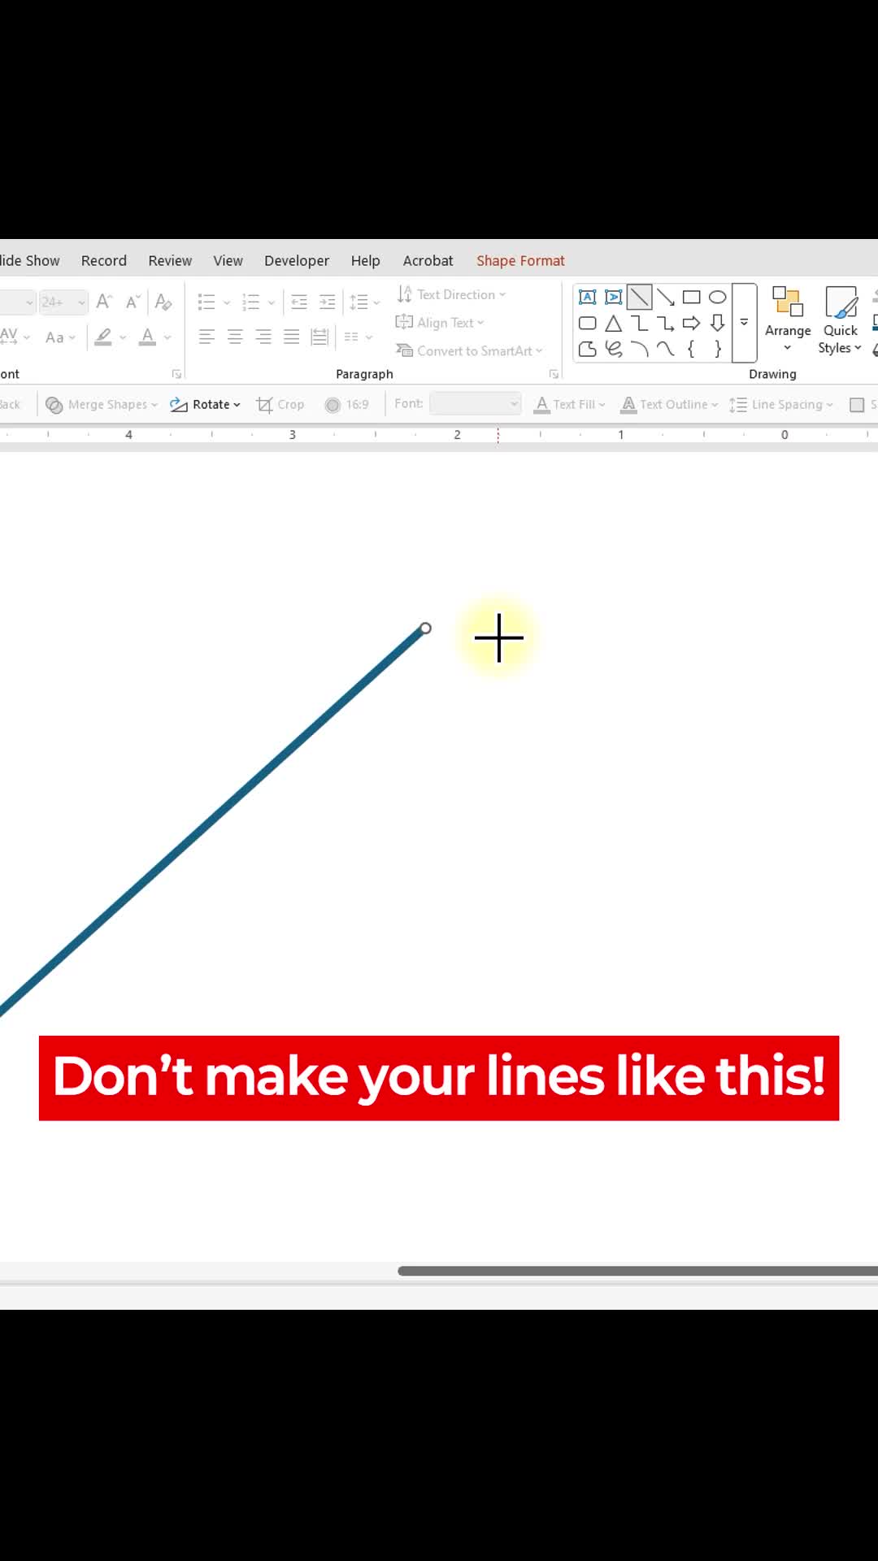Open the Rotate dropdown
Viewport: 878px width, 1561px height.
click(x=206, y=404)
